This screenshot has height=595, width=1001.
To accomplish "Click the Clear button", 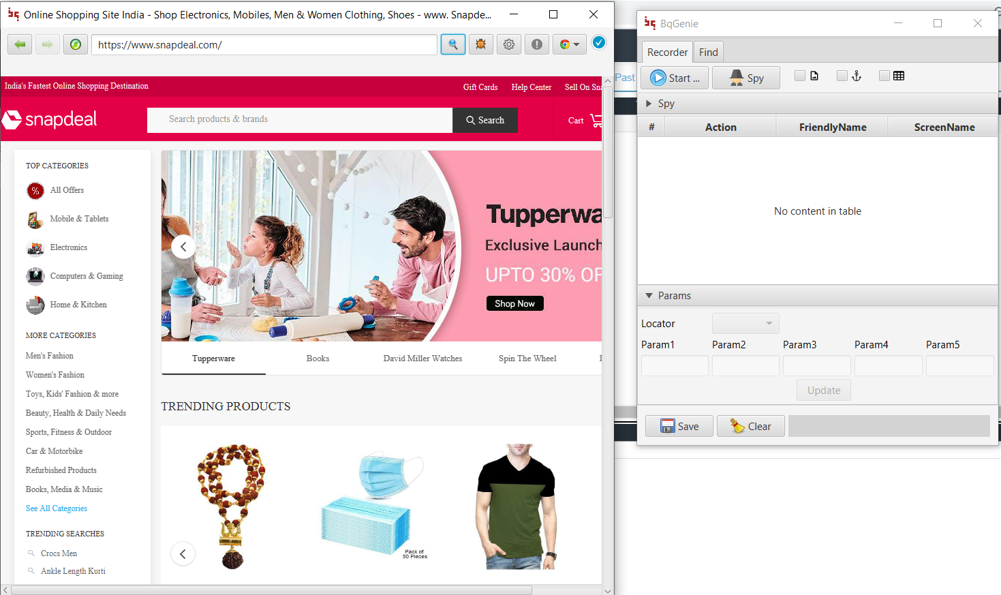I will [751, 426].
